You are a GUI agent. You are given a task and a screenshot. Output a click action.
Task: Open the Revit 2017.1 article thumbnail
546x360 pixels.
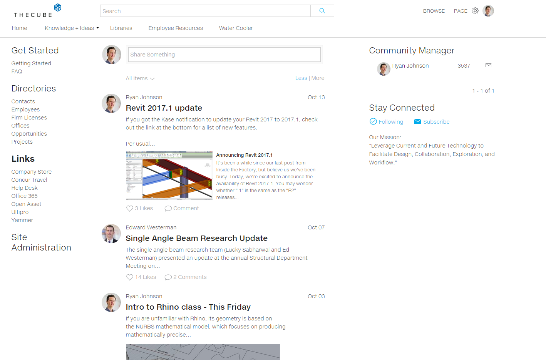pos(169,175)
